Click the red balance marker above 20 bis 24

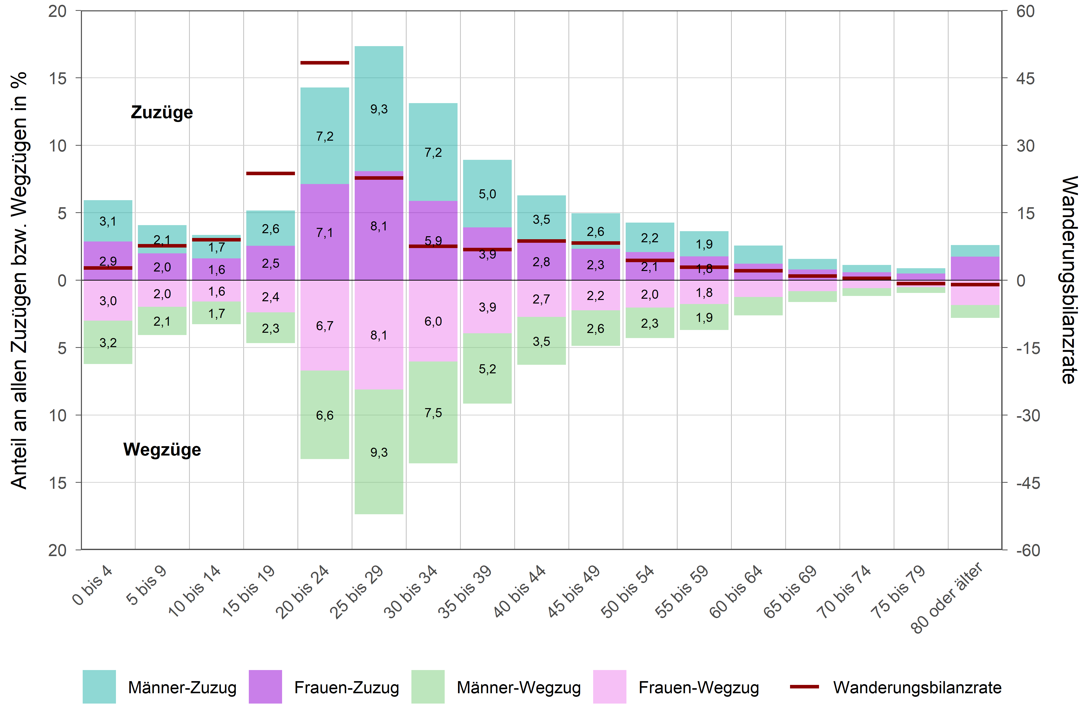325,63
